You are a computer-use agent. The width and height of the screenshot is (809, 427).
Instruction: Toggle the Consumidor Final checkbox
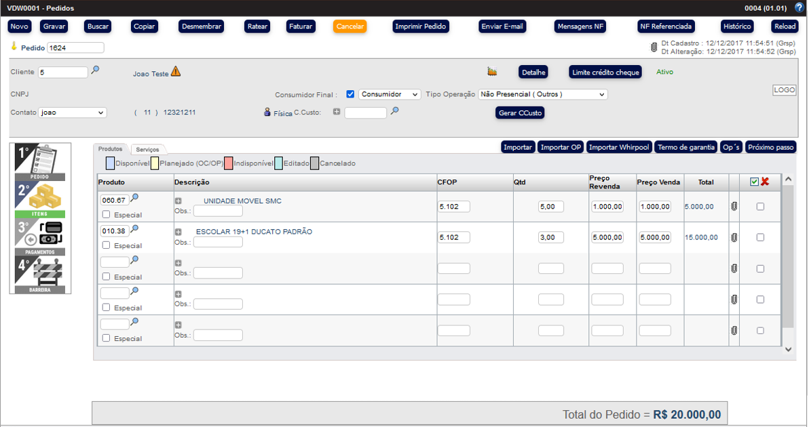350,94
